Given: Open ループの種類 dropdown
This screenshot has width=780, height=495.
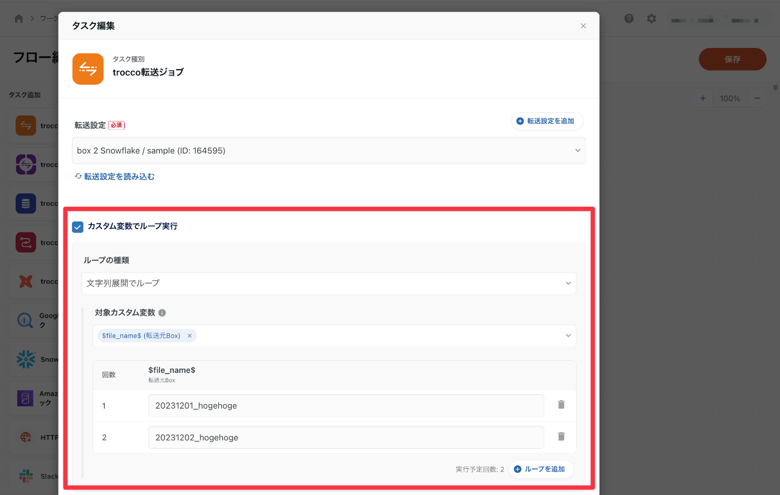Looking at the screenshot, I should click(329, 283).
